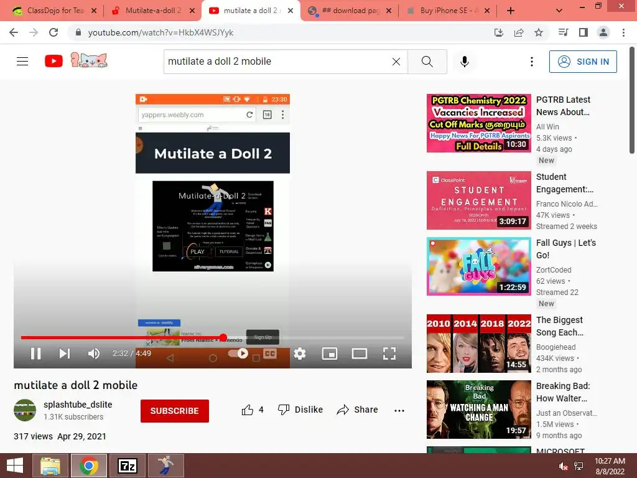Click the progress bar scrubber dot

(x=223, y=337)
